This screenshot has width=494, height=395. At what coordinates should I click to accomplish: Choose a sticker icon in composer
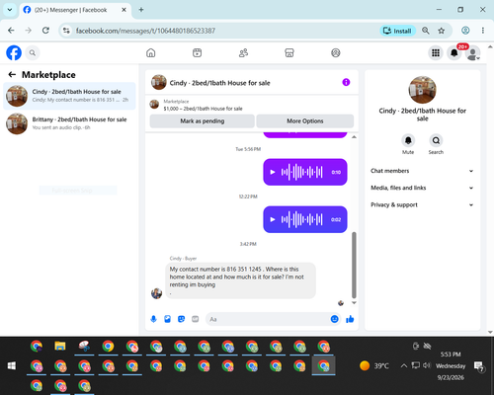[181, 319]
